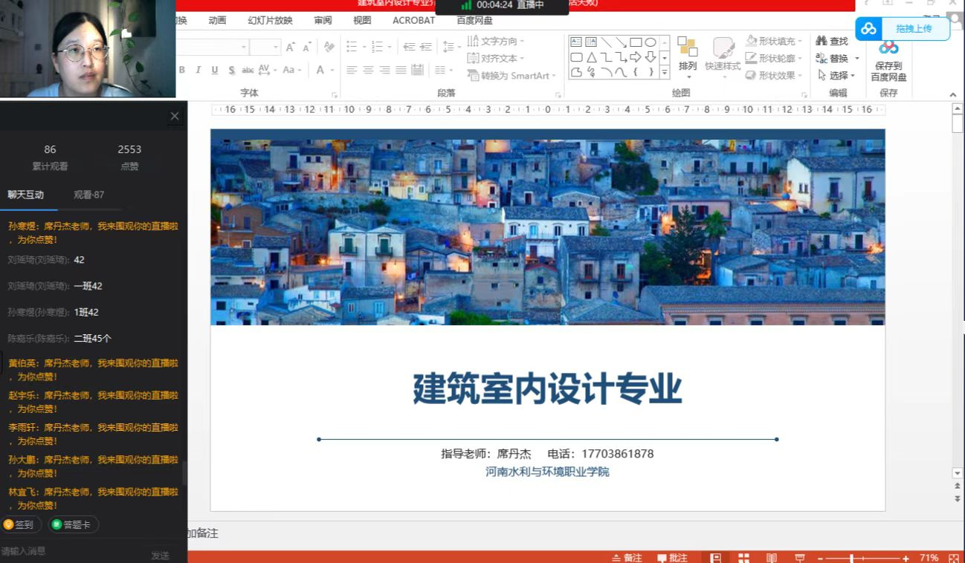
Task: Toggle underline text formatting
Action: (215, 70)
